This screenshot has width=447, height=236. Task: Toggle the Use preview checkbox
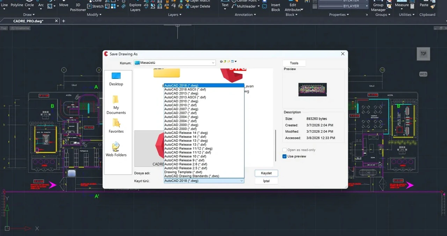click(x=285, y=156)
